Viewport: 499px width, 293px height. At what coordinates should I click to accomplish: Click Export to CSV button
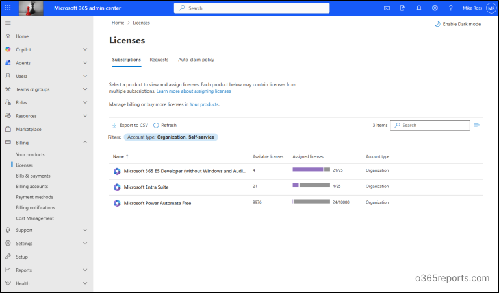(130, 125)
